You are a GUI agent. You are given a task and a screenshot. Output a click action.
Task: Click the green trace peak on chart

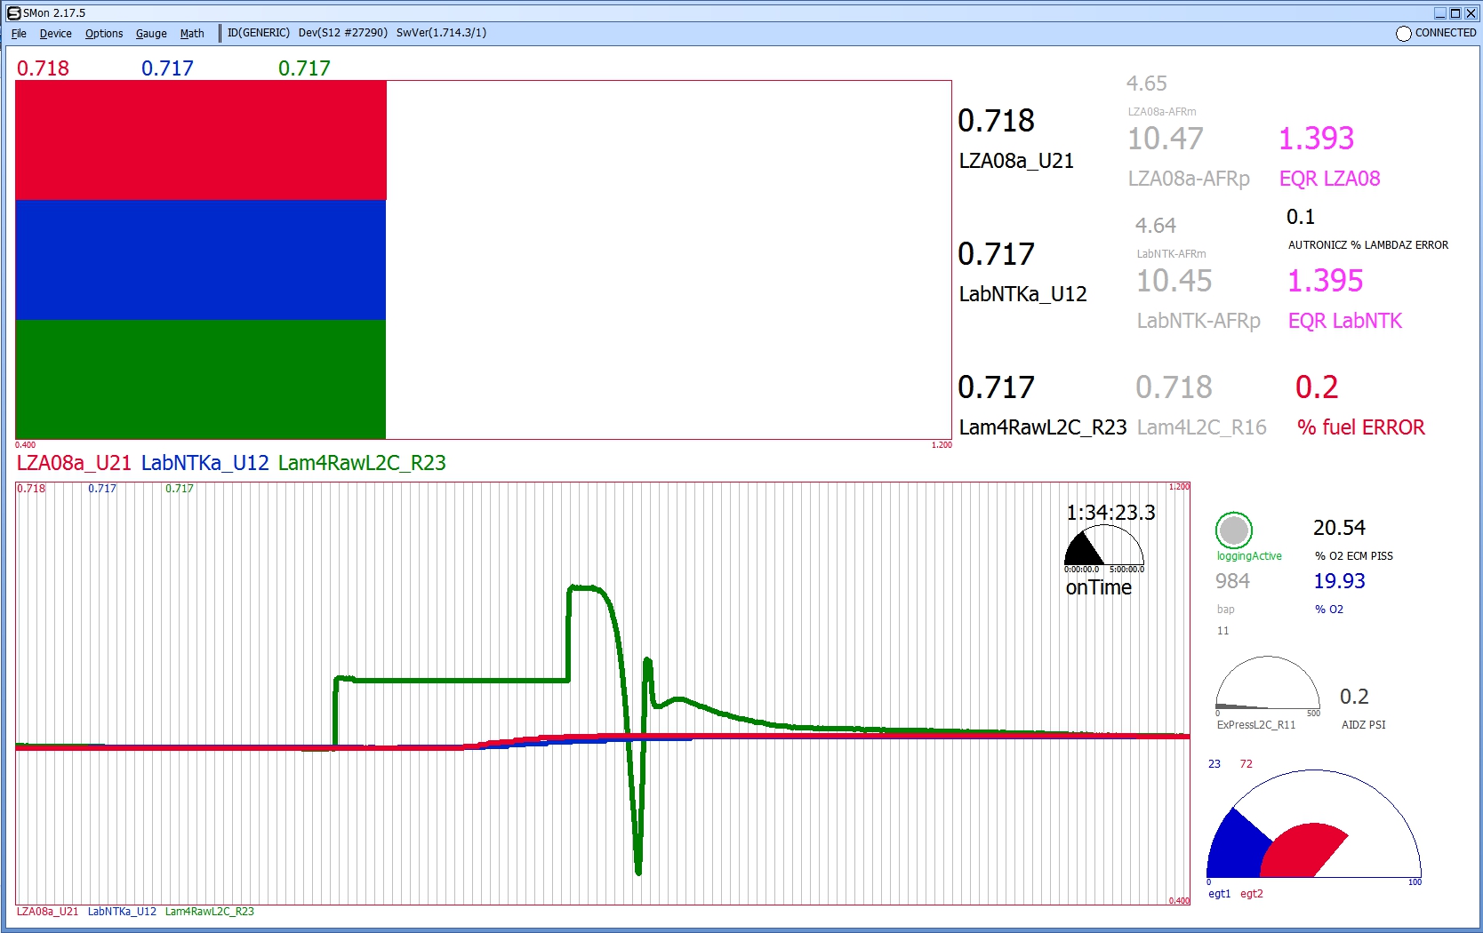pyautogui.click(x=587, y=587)
